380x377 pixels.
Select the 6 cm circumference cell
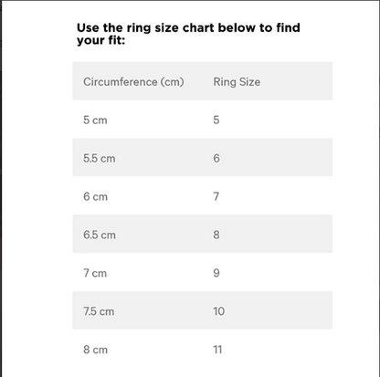tap(95, 196)
